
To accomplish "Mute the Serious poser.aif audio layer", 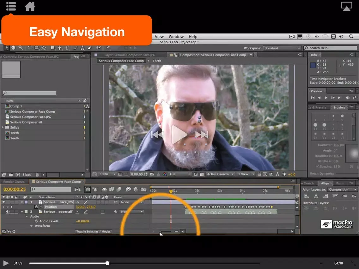I will [8, 212].
